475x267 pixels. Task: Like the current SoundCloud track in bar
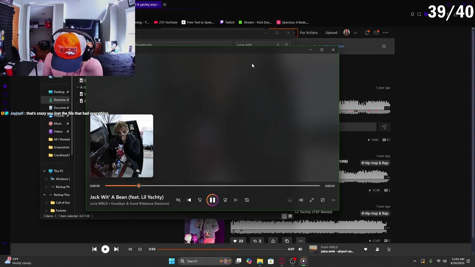(366, 249)
